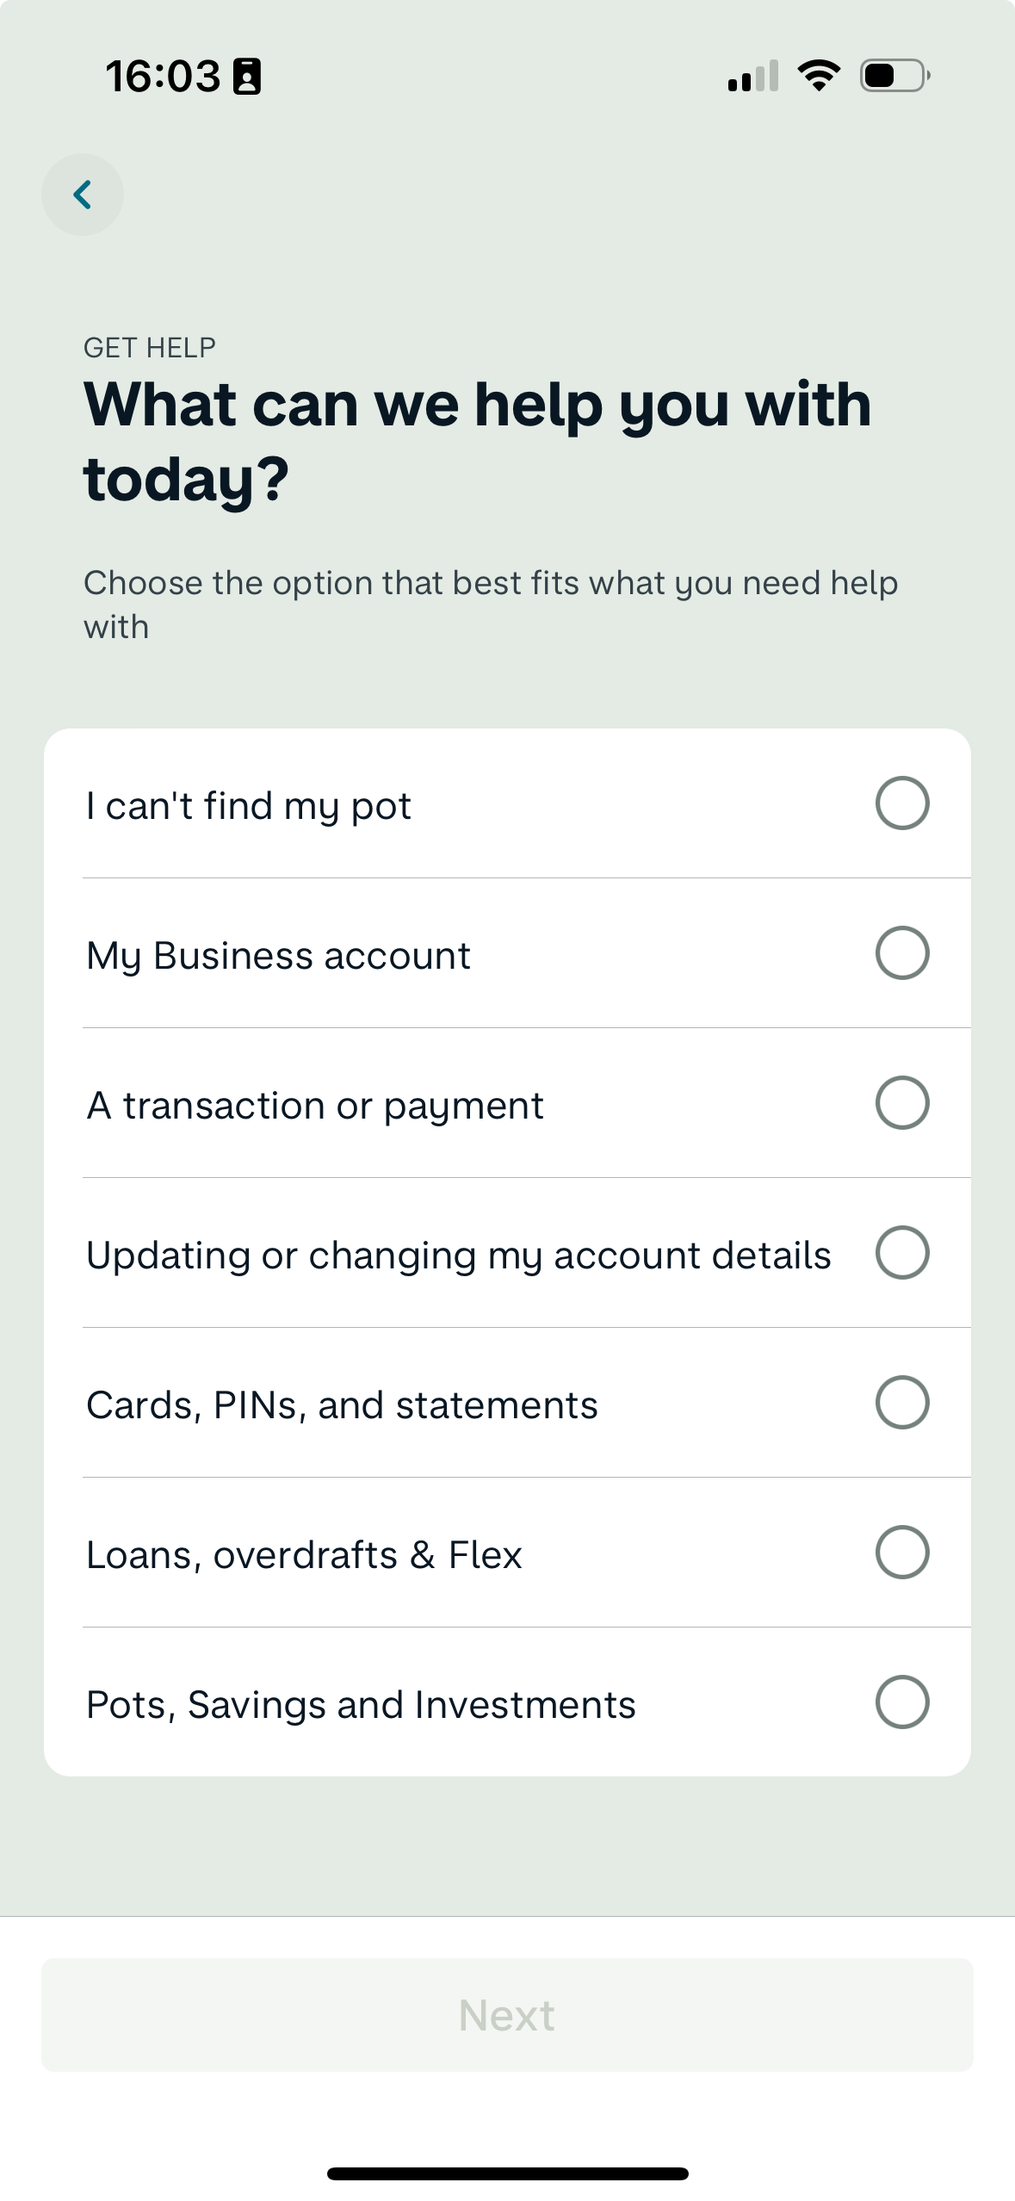This screenshot has height=2201, width=1015.
Task: Select the "My Business account" radio button
Action: (x=901, y=953)
